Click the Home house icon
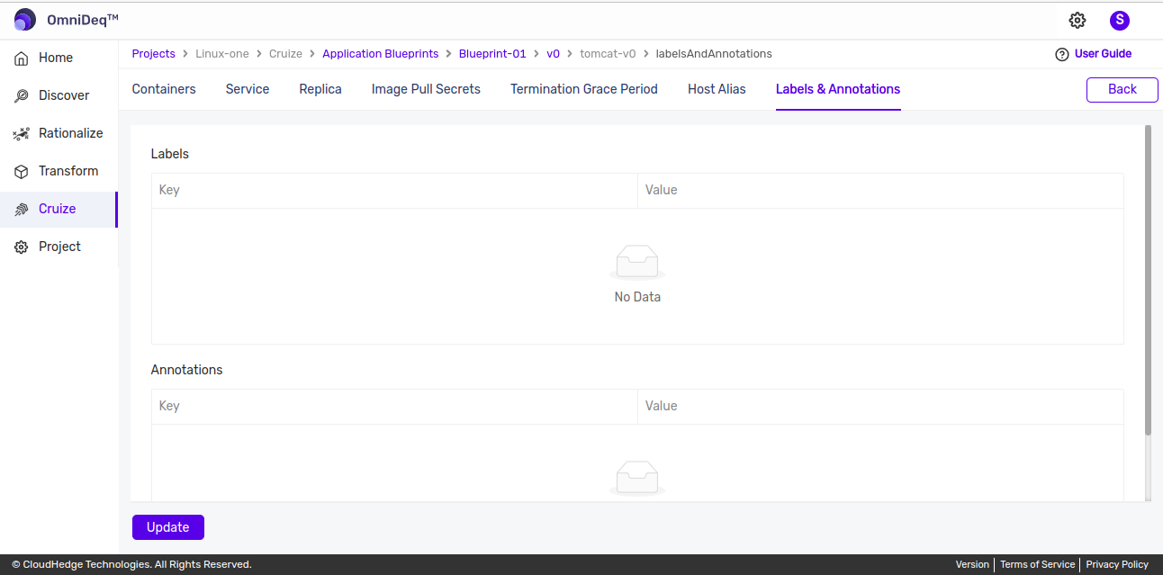 click(x=22, y=58)
